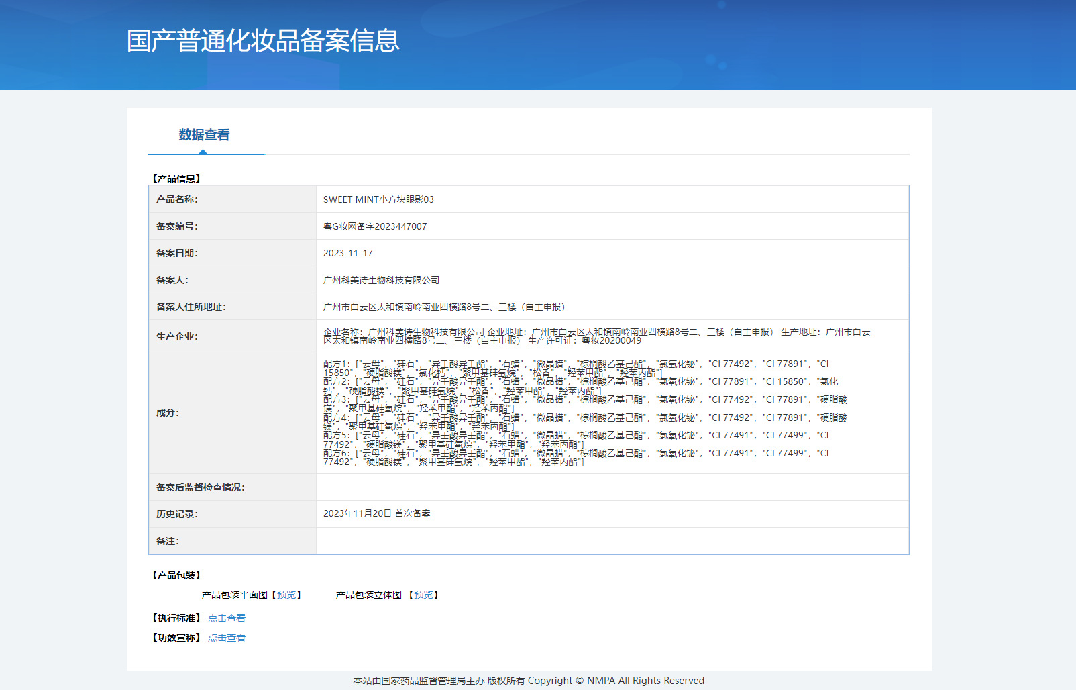Select filing number 粤G妆网备字2023447007
The image size is (1076, 690).
pos(375,226)
